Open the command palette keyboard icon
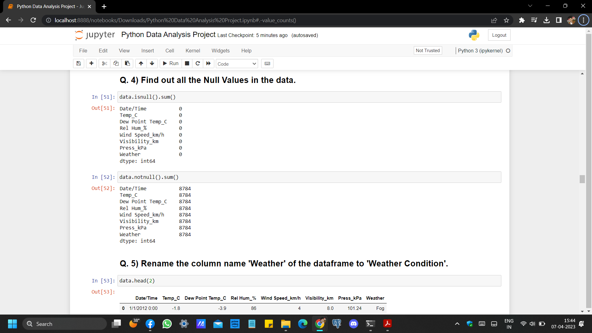 pyautogui.click(x=267, y=64)
